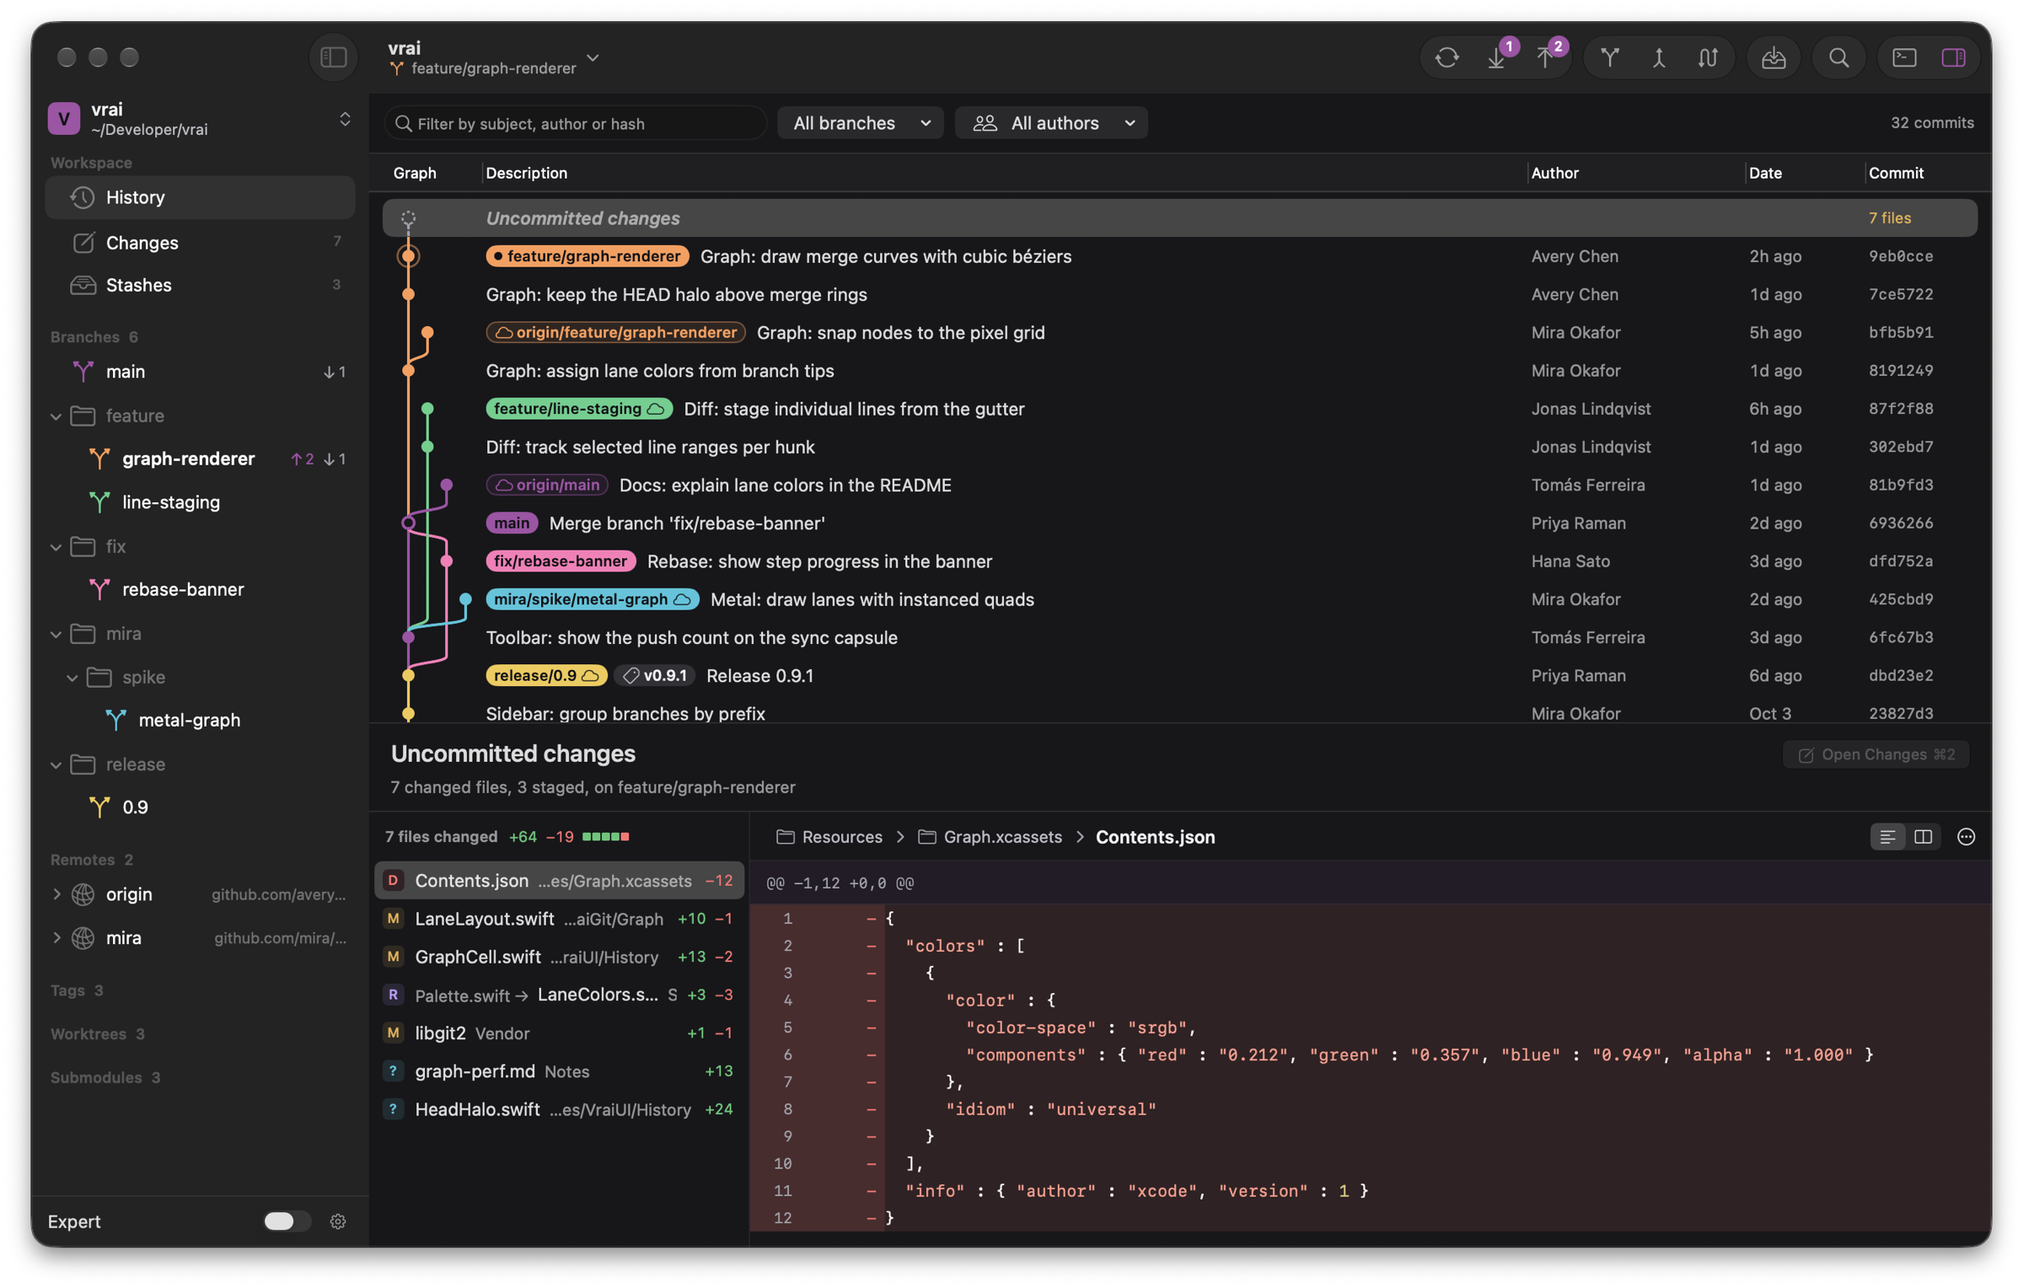The image size is (2023, 1288).
Task: Click the rebase icon in the toolbar
Action: click(1707, 57)
